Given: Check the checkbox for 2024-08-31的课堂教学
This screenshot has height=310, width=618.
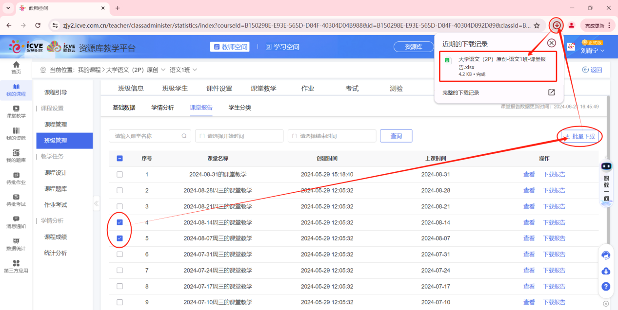Looking at the screenshot, I should click(x=120, y=174).
